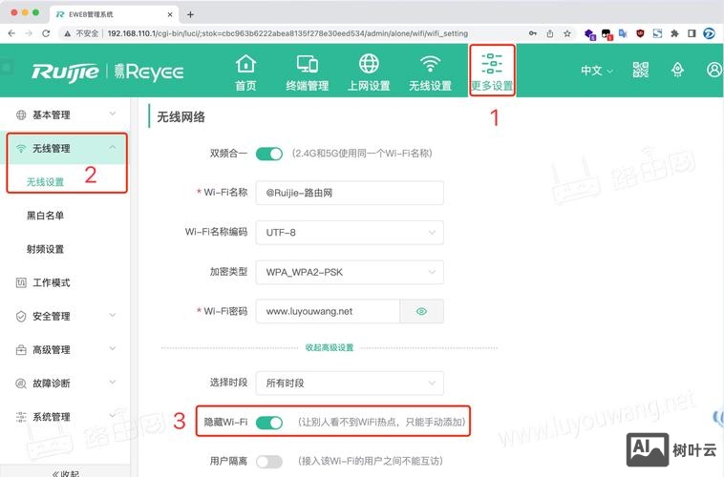Expand 基本管理 sidebar section
Image resolution: width=724 pixels, height=477 pixels.
(x=66, y=114)
